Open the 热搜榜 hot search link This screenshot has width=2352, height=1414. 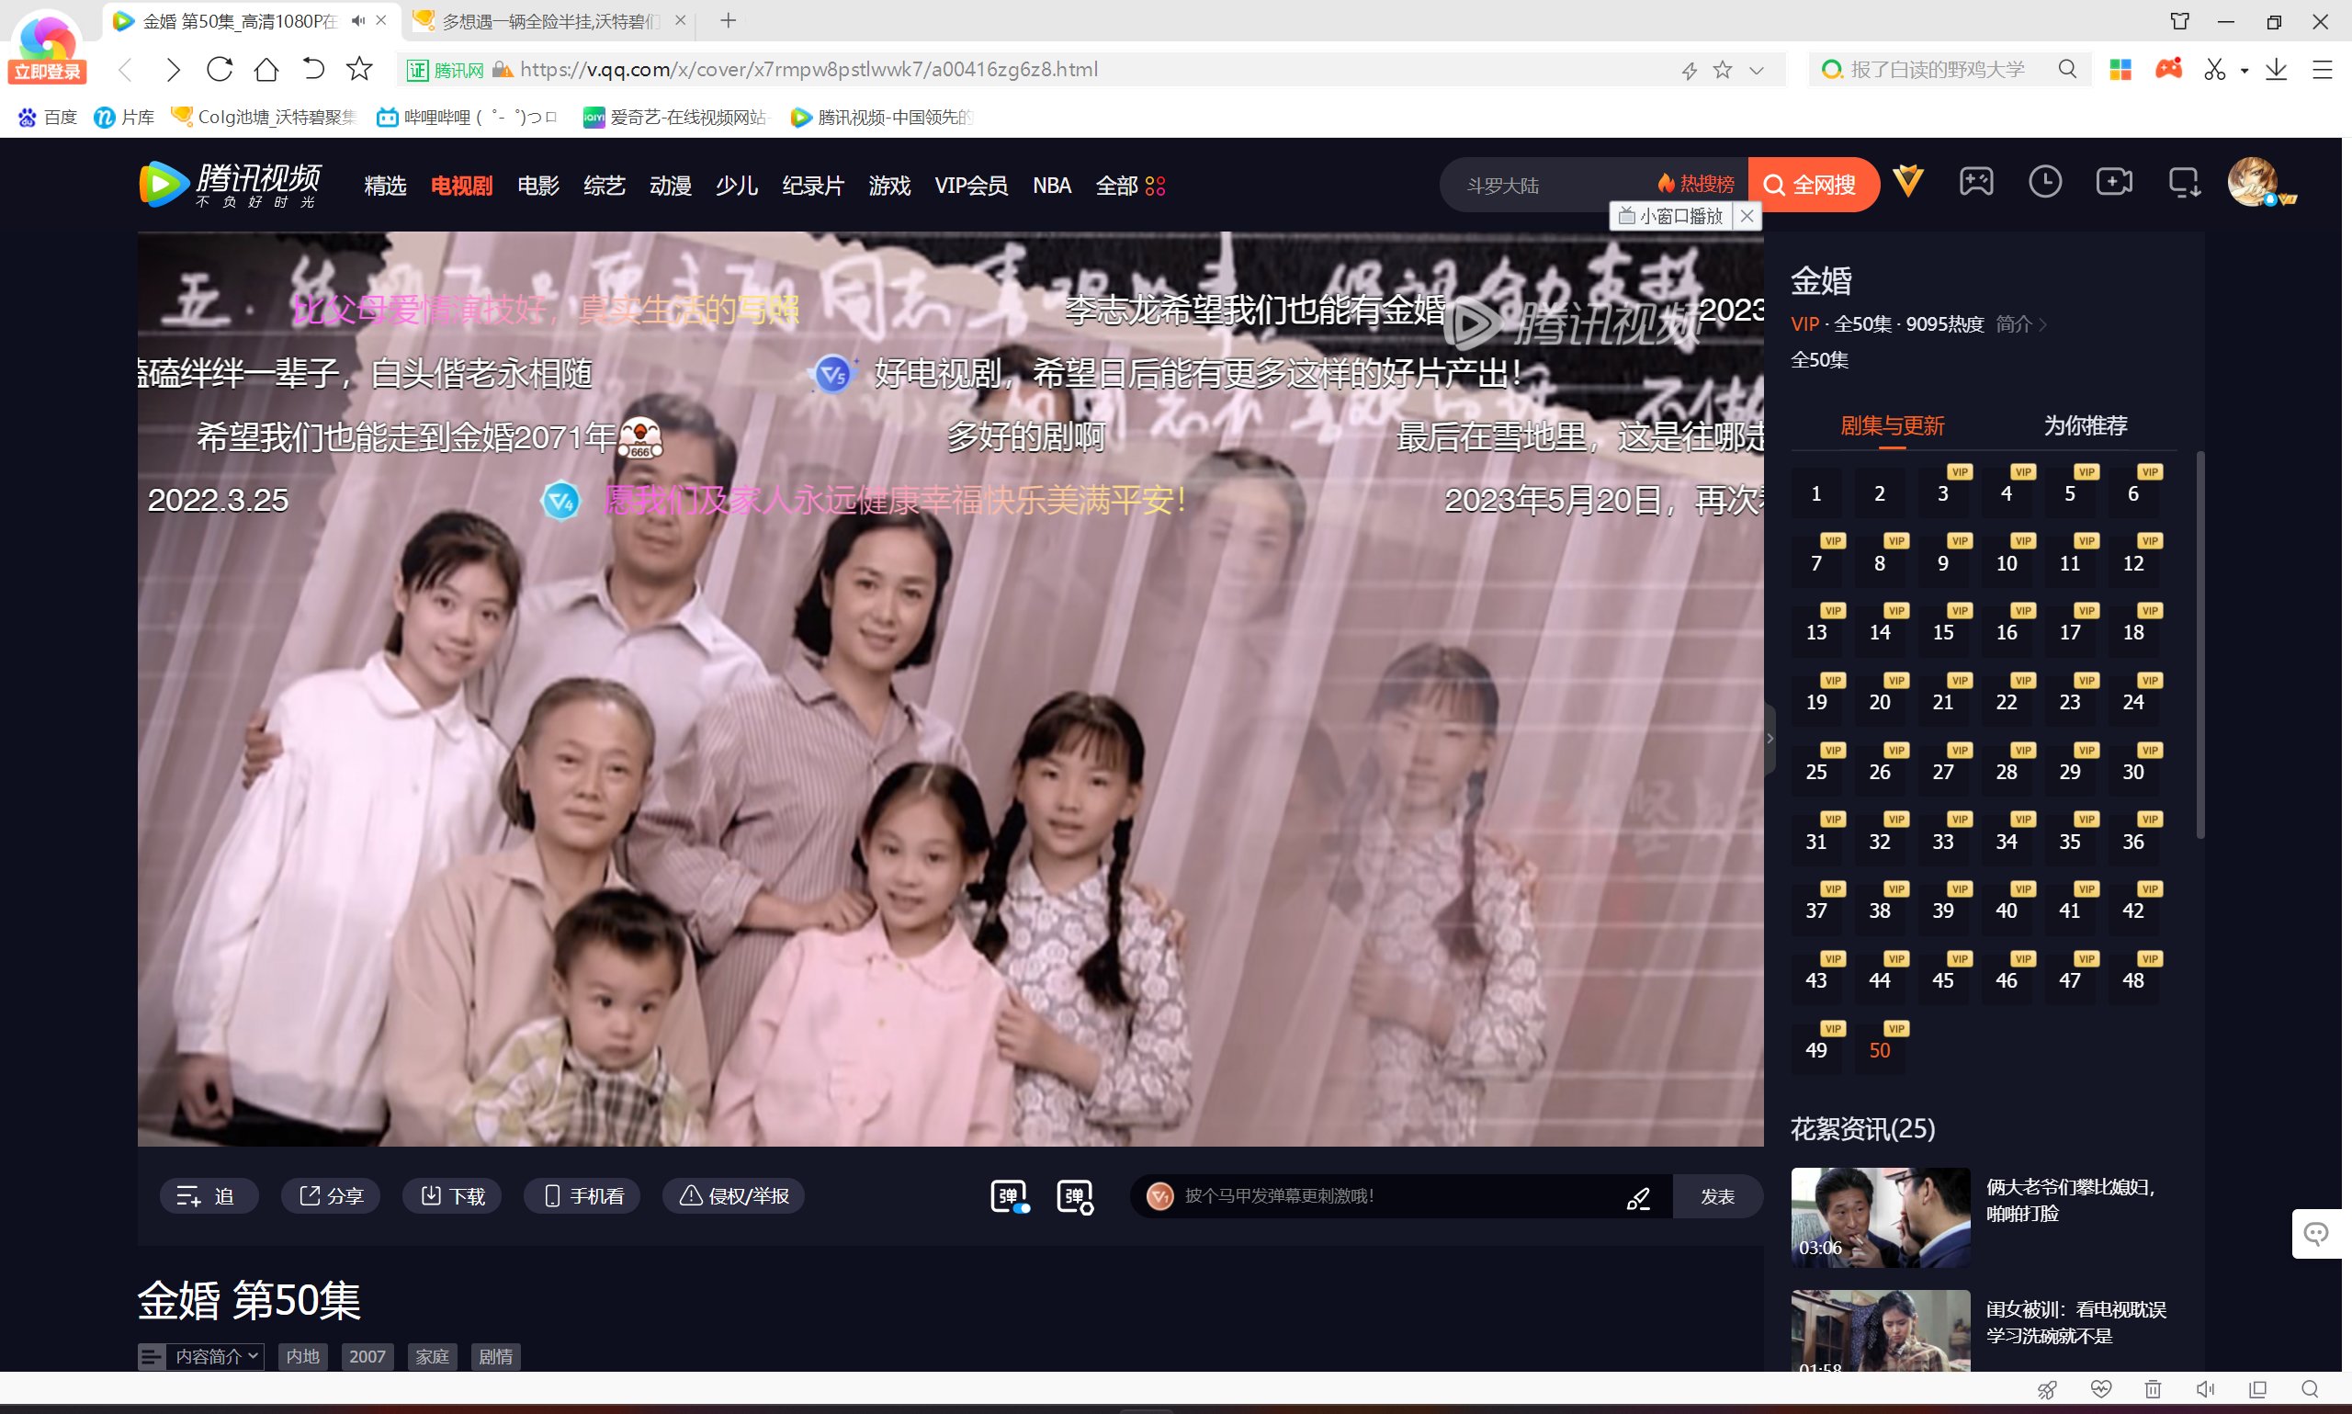1696,184
